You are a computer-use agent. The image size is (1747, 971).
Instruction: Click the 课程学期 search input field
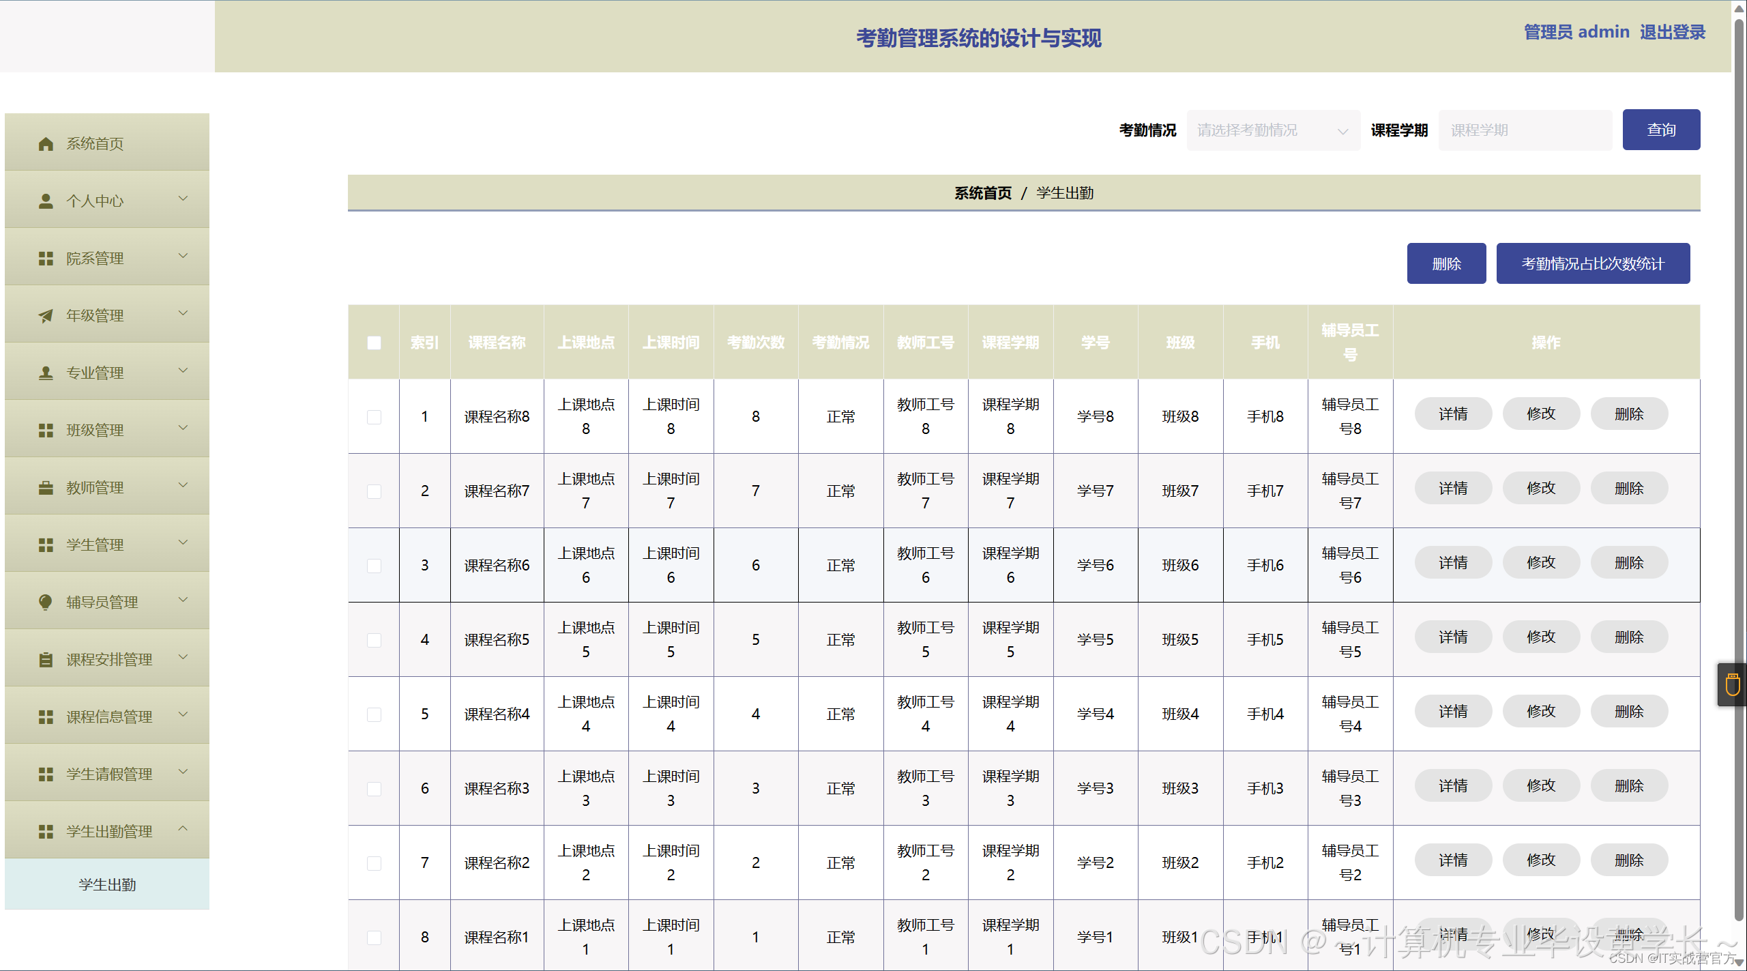(x=1524, y=130)
